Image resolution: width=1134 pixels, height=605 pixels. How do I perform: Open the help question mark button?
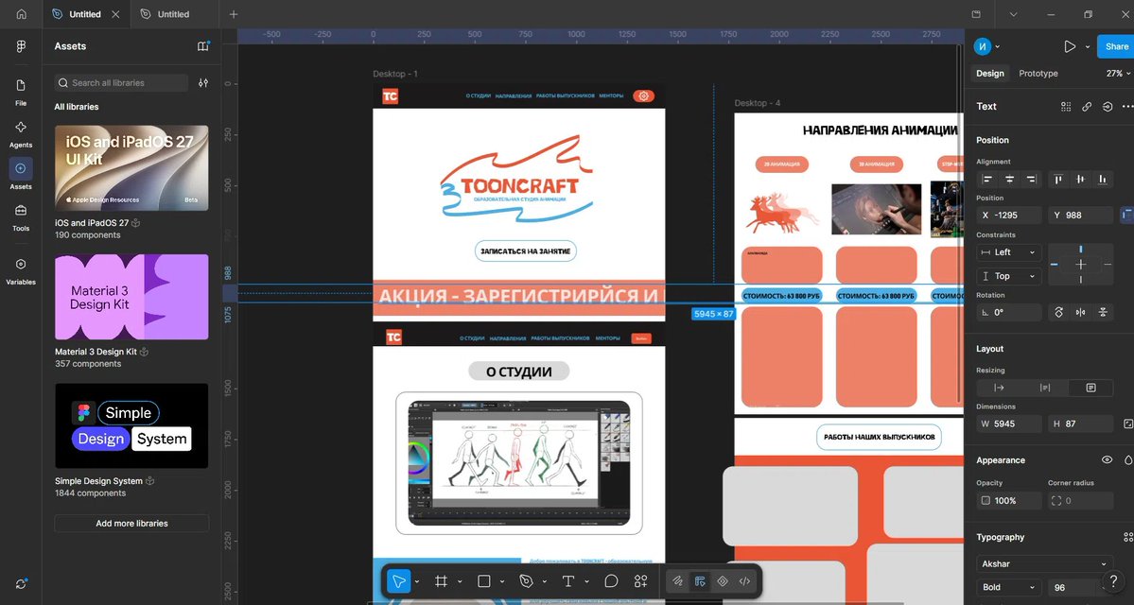[x=1114, y=581]
